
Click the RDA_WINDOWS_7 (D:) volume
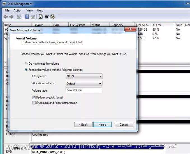(49, 152)
